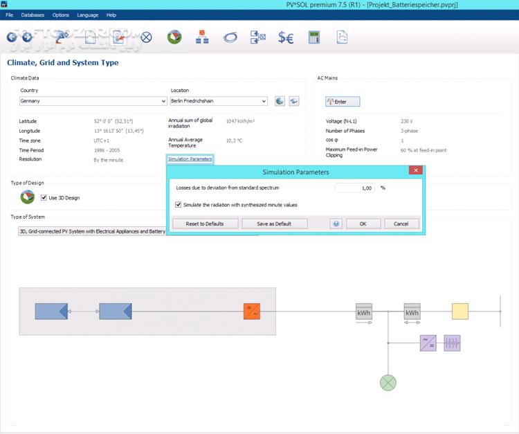Click Cancel in Simulation Parameters dialog

(401, 224)
